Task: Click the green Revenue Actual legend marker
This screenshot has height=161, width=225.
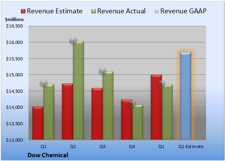Action: 93,11
